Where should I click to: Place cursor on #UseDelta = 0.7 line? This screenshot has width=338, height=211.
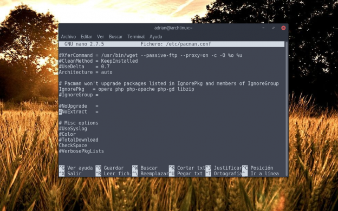[84, 67]
